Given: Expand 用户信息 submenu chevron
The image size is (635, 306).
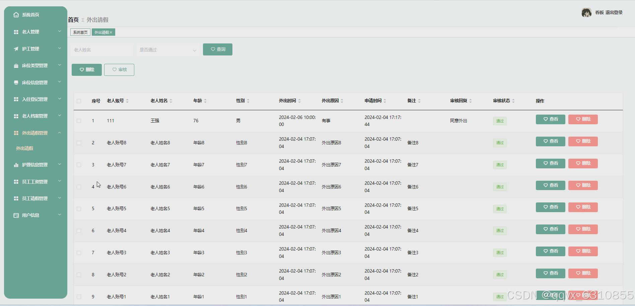Looking at the screenshot, I should [x=60, y=215].
